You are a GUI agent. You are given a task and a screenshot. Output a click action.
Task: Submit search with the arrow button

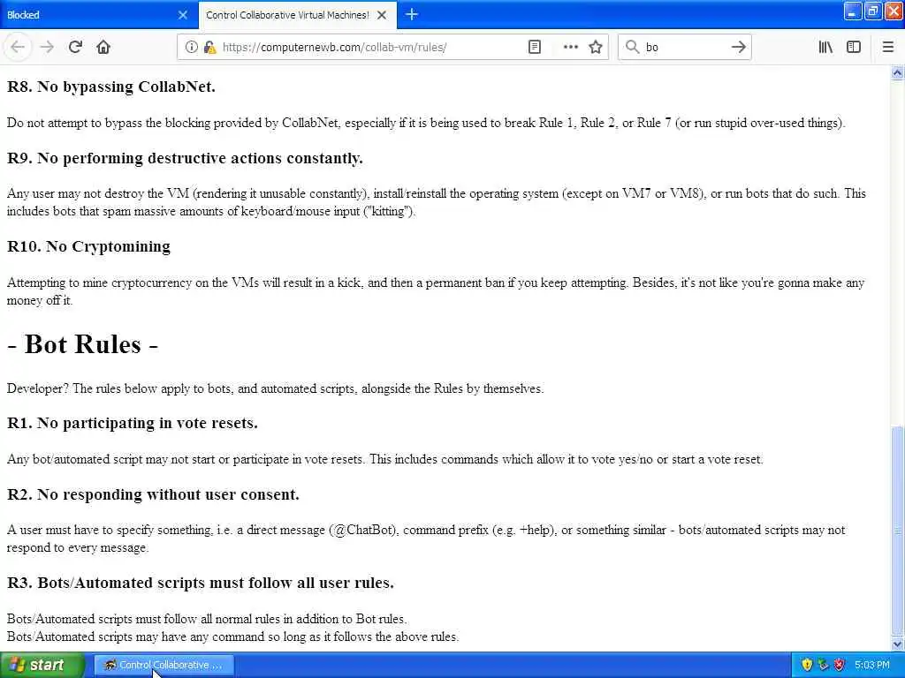click(738, 48)
